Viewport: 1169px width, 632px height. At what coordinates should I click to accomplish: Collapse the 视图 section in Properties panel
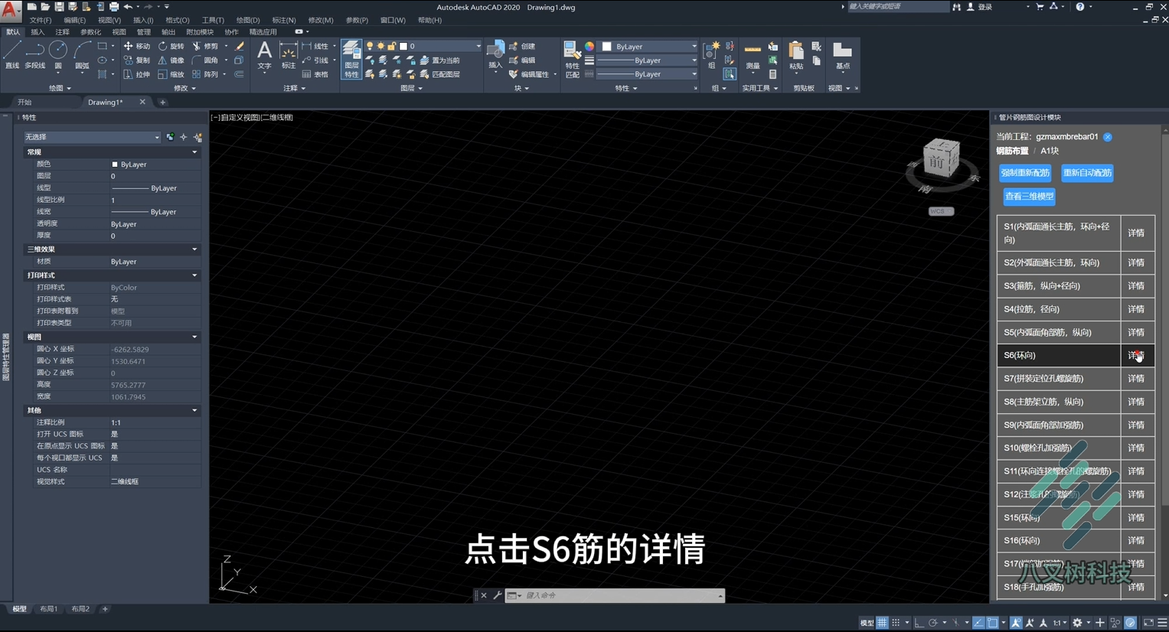tap(194, 337)
